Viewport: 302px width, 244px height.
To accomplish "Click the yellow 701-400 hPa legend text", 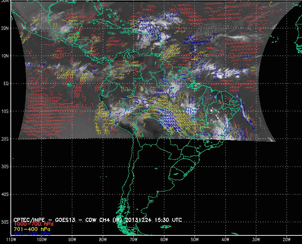I will (x=32, y=229).
